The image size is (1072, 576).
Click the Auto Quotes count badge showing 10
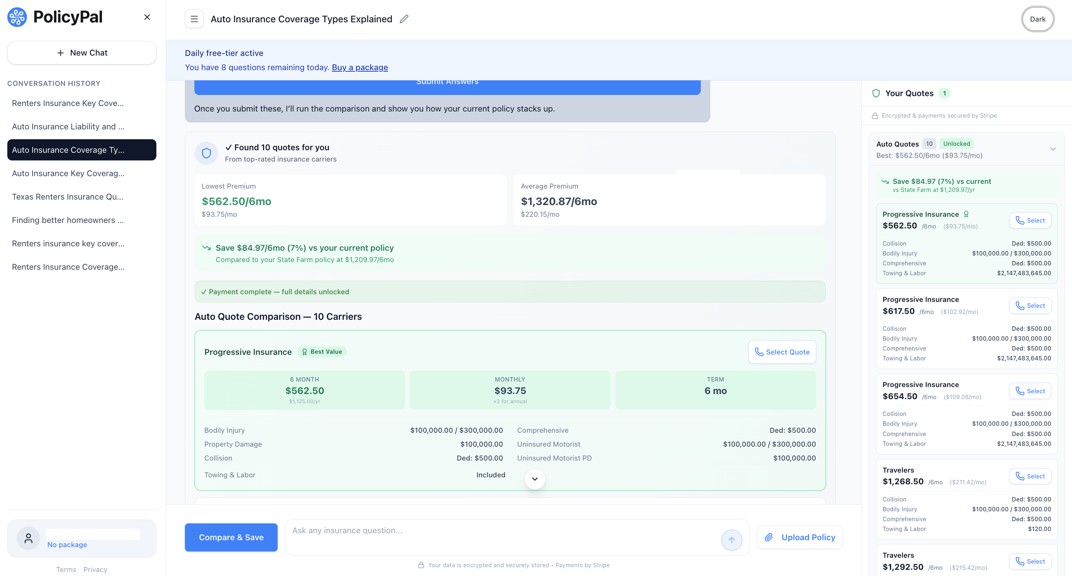pyautogui.click(x=929, y=144)
